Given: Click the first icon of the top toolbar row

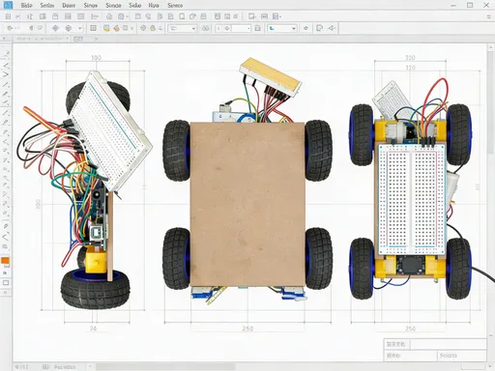Looking at the screenshot, I should 8,16.
